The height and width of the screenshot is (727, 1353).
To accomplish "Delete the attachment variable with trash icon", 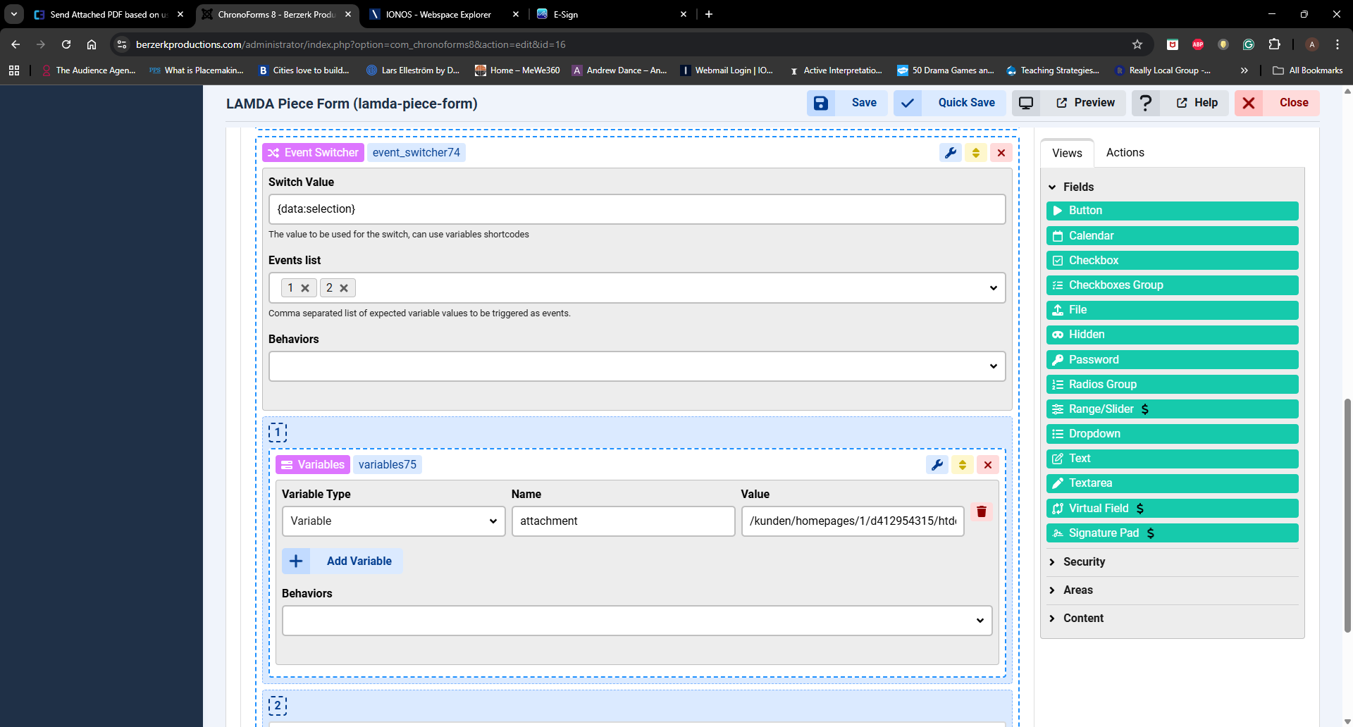I will pos(981,511).
